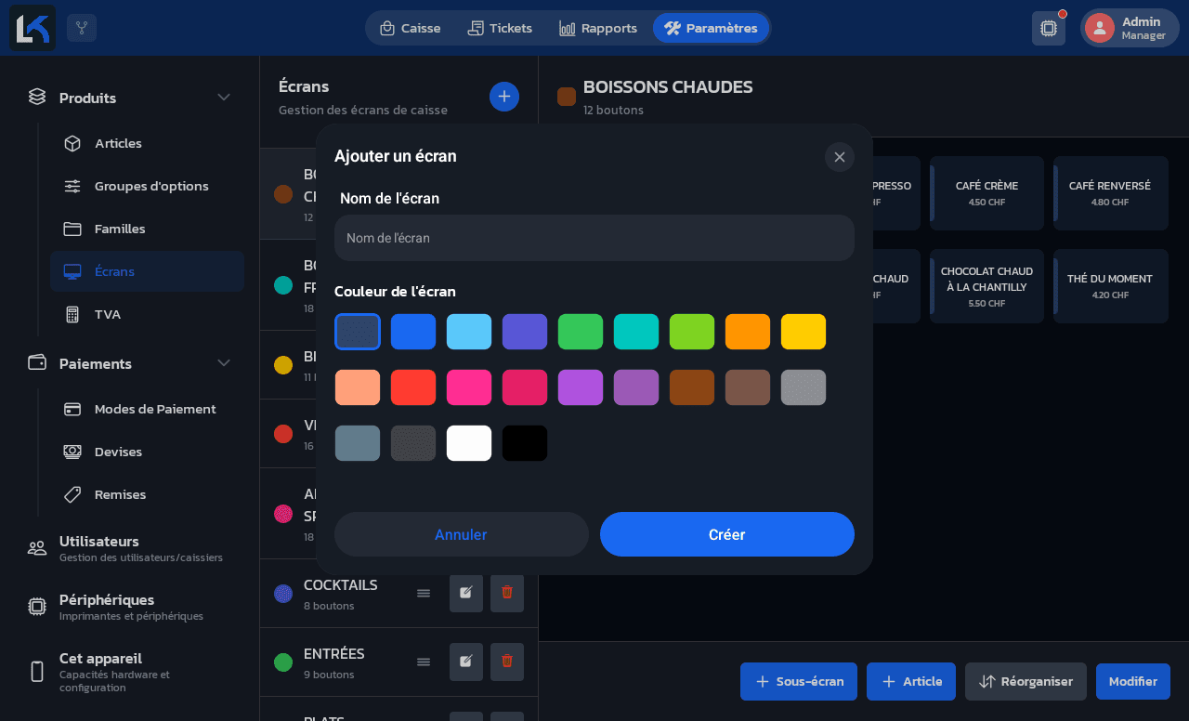Open TVA in the sidebar
This screenshot has width=1189, height=721.
click(148, 314)
